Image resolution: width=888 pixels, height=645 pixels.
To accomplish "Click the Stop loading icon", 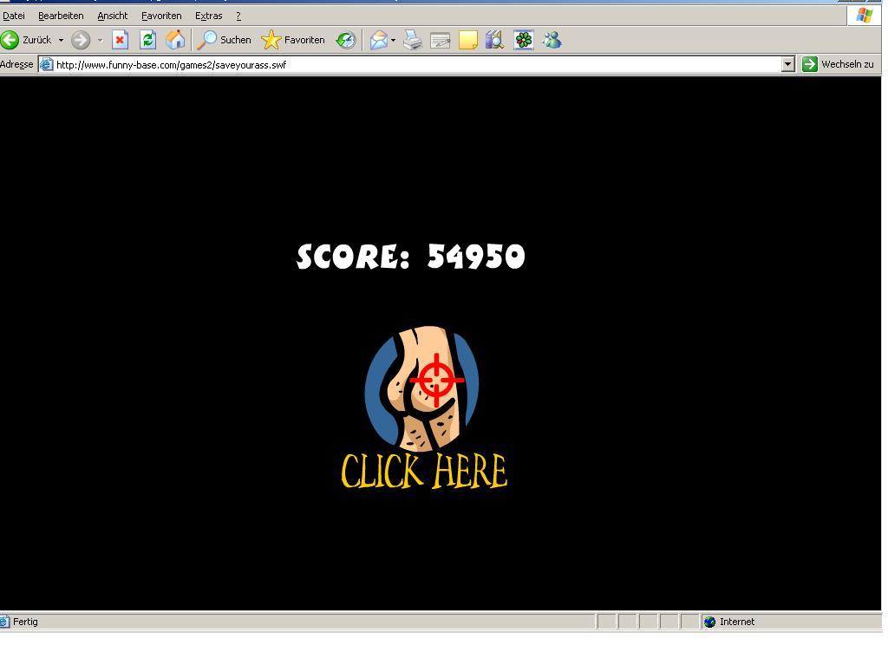I will pos(121,40).
